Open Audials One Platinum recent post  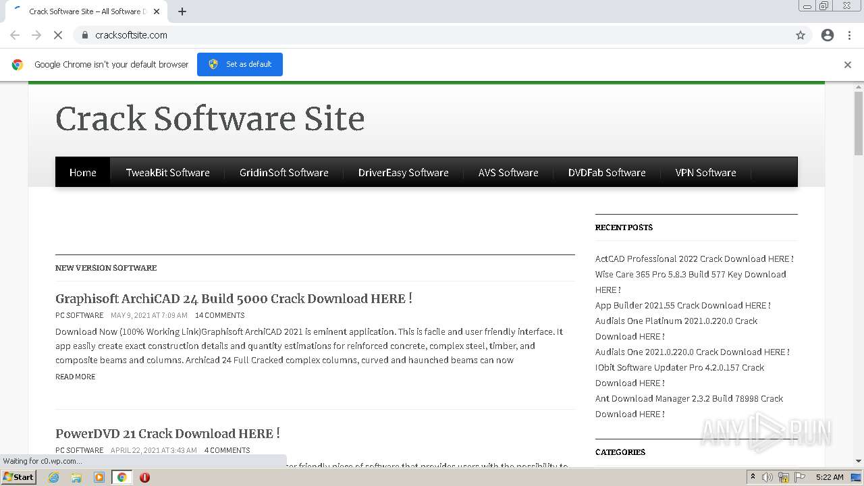pyautogui.click(x=676, y=328)
